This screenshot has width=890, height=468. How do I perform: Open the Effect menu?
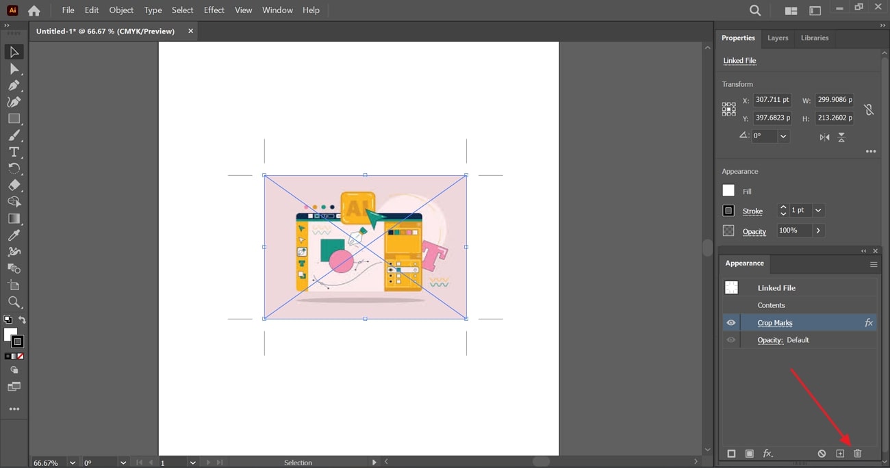[214, 10]
